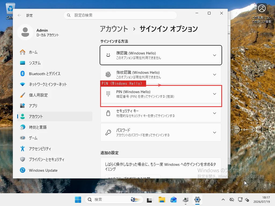Image resolution: width=275 pixels, height=206 pixels.
Task: Open File Explorer from the taskbar
Action: [x=162, y=200]
